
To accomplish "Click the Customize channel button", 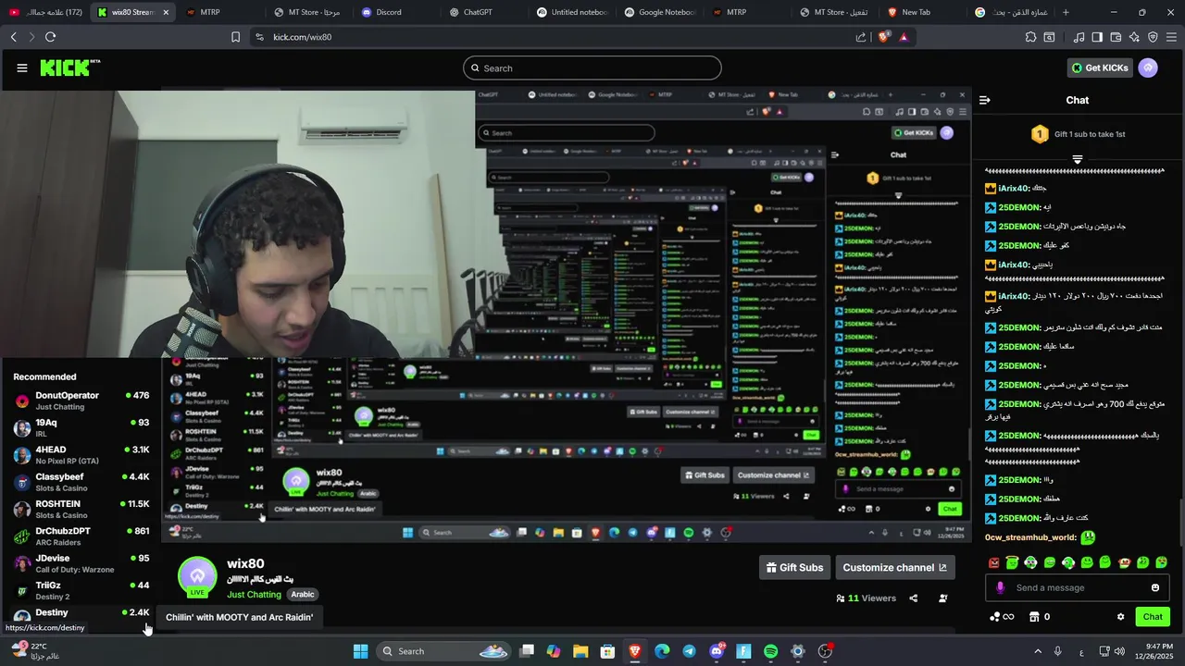I will [894, 568].
